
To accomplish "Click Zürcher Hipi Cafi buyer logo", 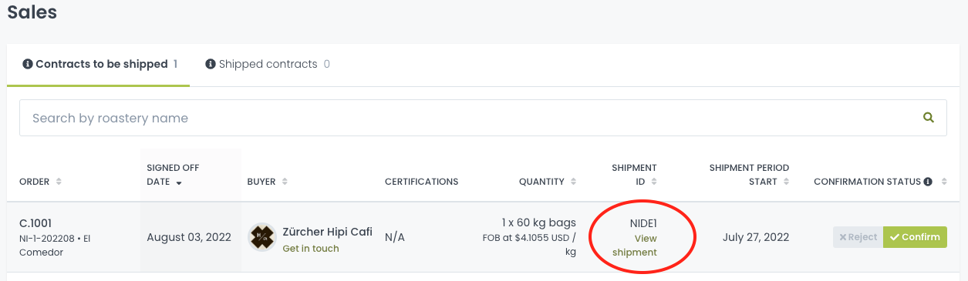I will (262, 237).
